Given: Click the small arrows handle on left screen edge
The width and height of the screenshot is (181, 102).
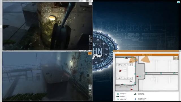Looking at the screenshot, I should pyautogui.click(x=1, y=26).
